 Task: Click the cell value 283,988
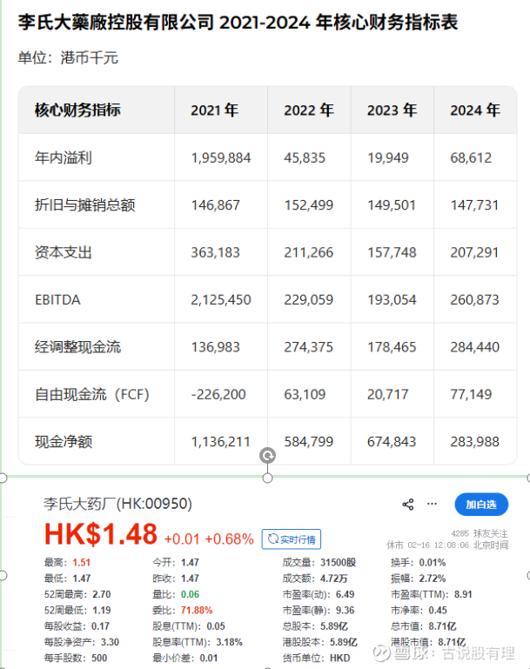pos(475,442)
